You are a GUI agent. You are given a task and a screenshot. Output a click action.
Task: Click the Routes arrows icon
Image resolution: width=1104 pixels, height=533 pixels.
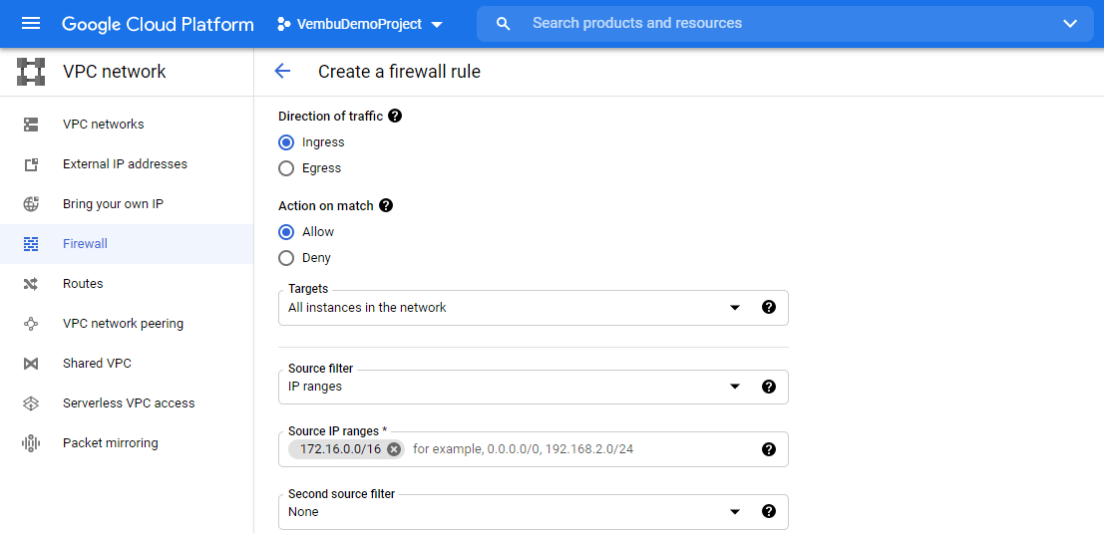tap(31, 284)
